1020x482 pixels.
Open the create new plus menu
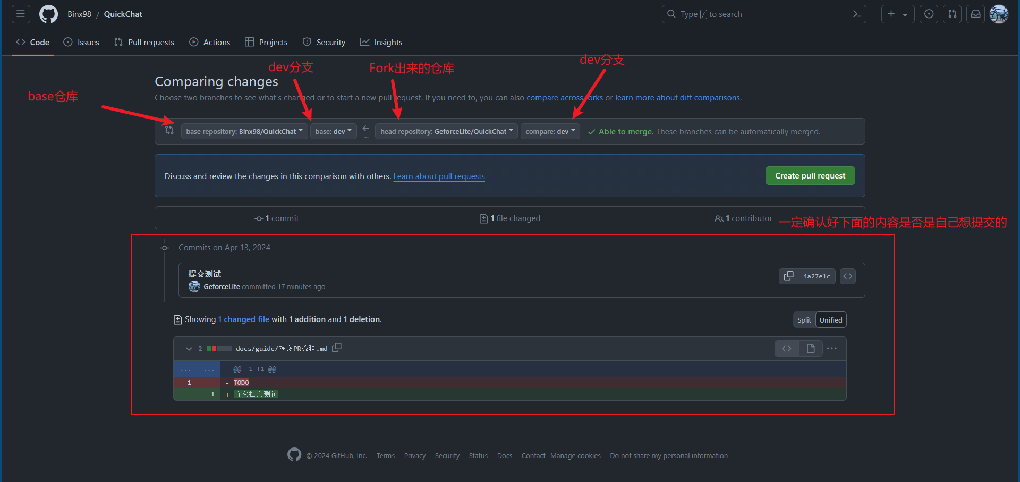tap(898, 14)
